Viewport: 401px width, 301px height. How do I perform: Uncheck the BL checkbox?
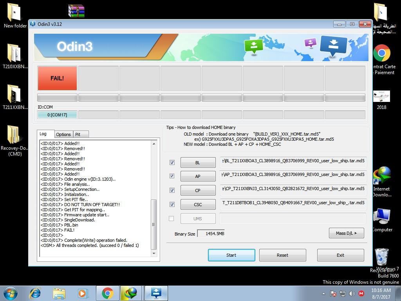pos(172,163)
